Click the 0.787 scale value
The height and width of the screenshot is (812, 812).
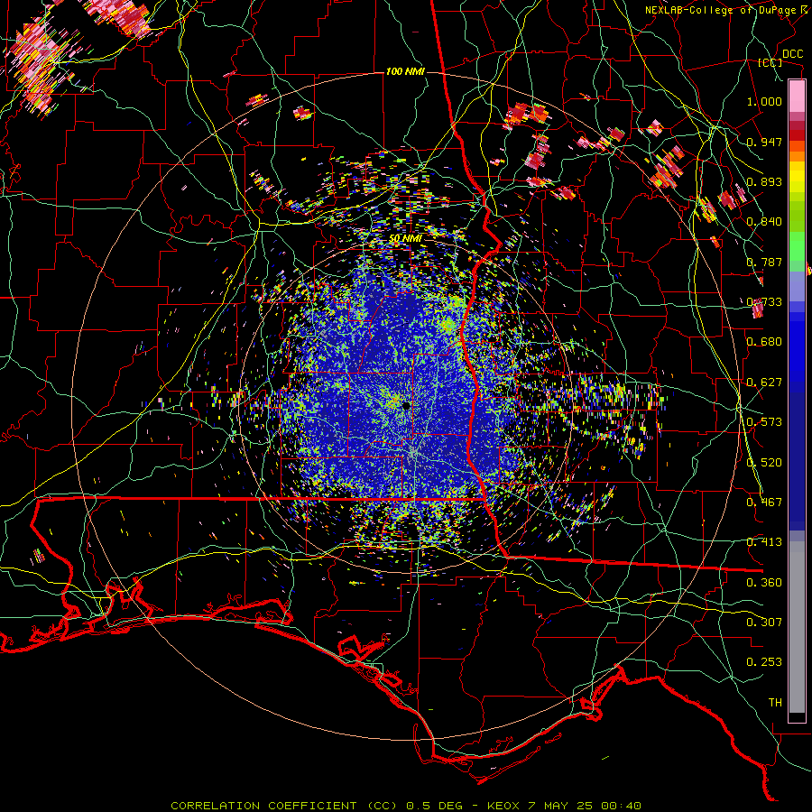pyautogui.click(x=764, y=262)
